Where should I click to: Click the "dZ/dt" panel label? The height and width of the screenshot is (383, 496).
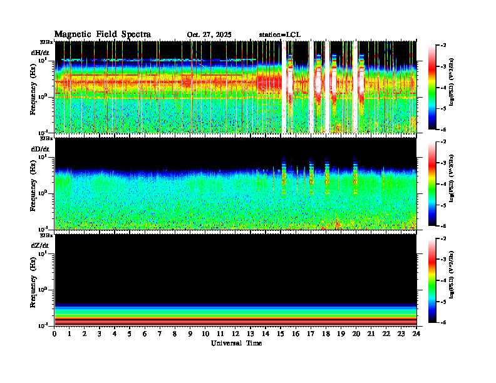point(40,245)
